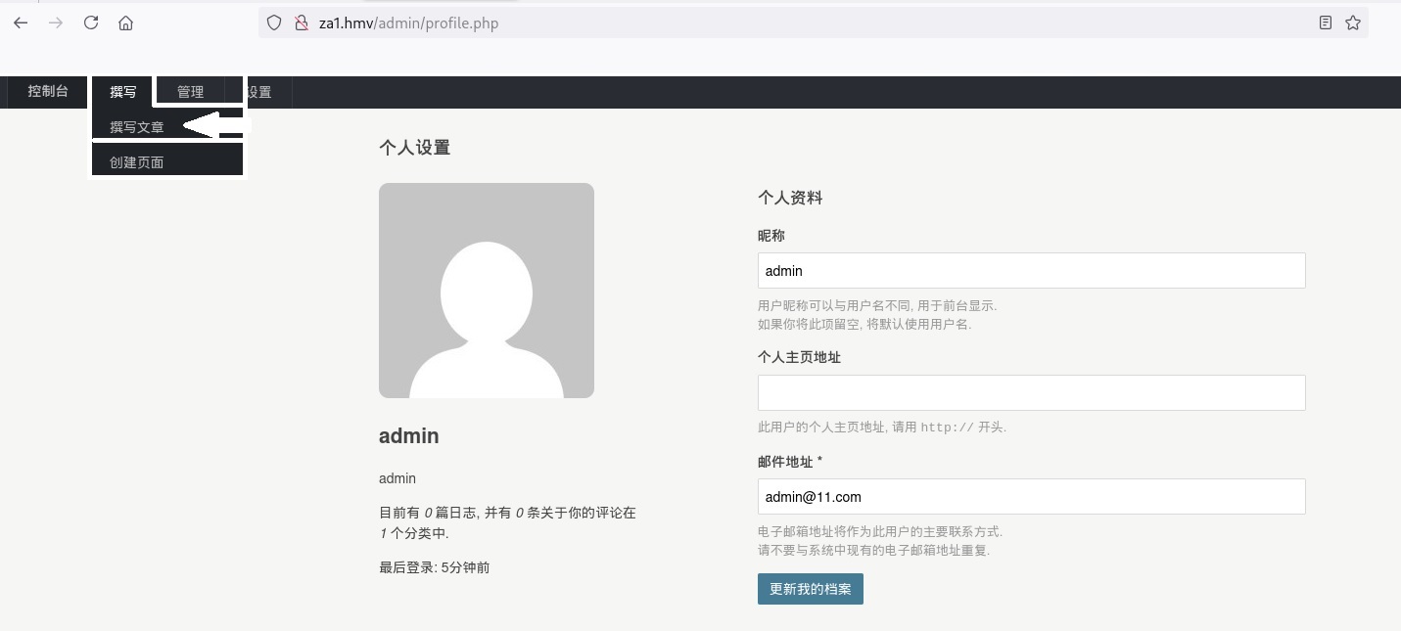Click the admin avatar image

coord(486,291)
